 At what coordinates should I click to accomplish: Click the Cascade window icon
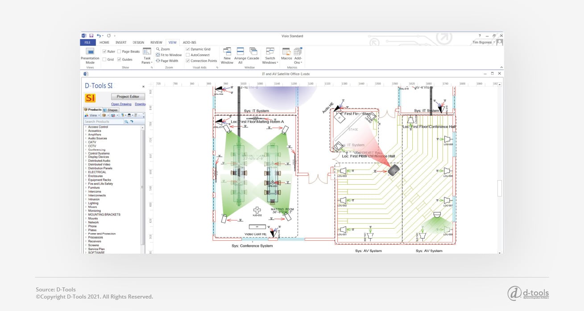click(x=253, y=54)
